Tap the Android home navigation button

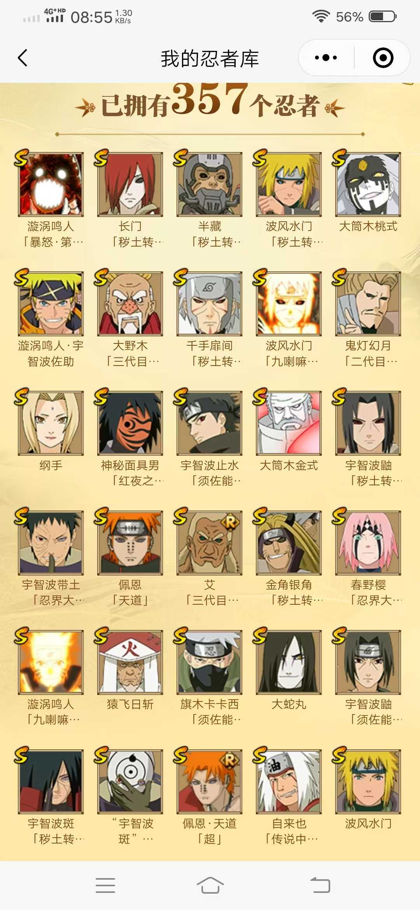210,885
